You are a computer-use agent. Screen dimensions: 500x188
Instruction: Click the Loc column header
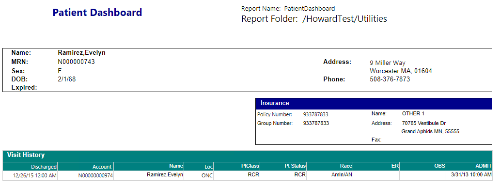[199, 167]
